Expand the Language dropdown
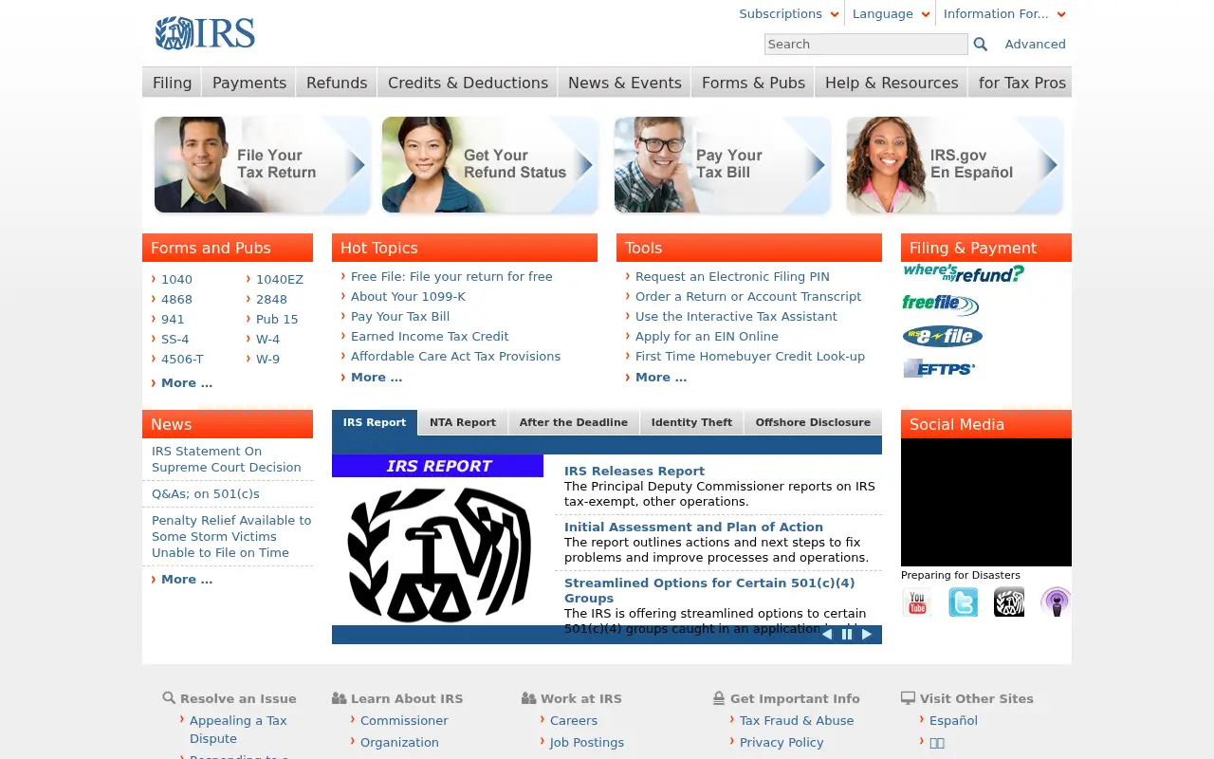 click(891, 14)
